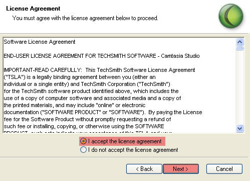This screenshot has width=250, height=181.
Task: Click the line mentioning TechSmith Corporation
Action: tap(87, 84)
